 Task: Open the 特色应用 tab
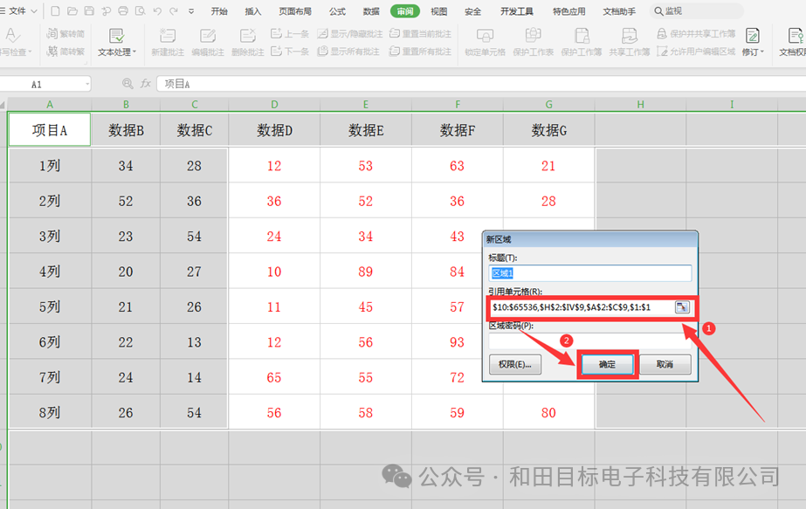pos(569,10)
